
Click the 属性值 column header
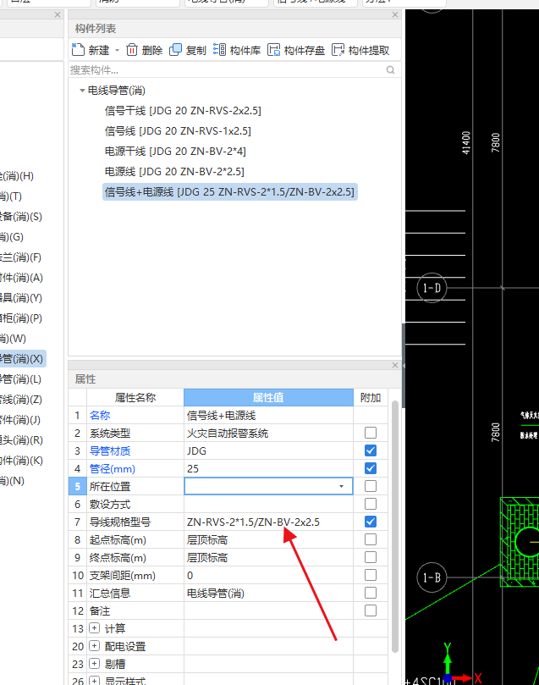(268, 398)
